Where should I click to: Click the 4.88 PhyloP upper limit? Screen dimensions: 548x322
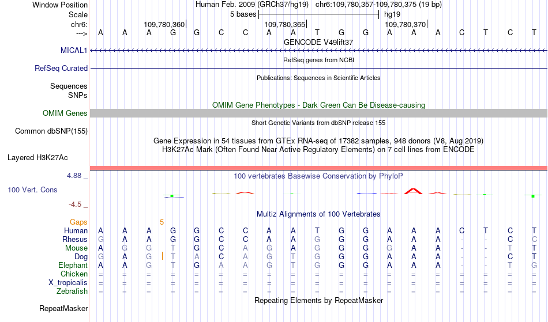click(74, 176)
